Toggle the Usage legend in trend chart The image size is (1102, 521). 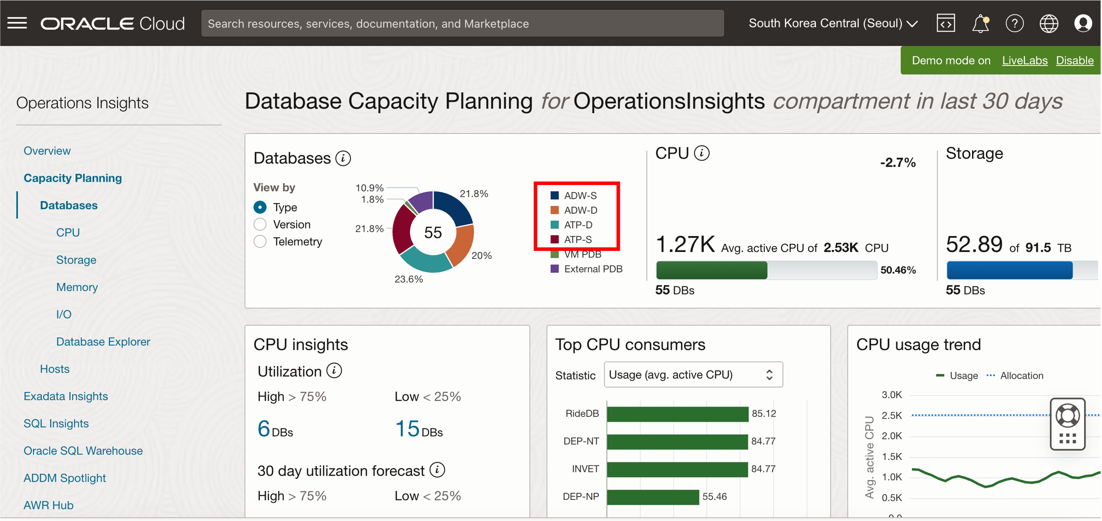click(956, 376)
